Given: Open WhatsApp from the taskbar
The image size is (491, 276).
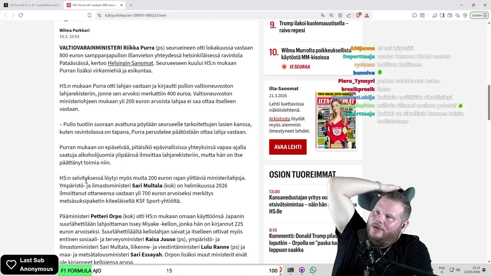Looking at the screenshot, I should (313, 270).
